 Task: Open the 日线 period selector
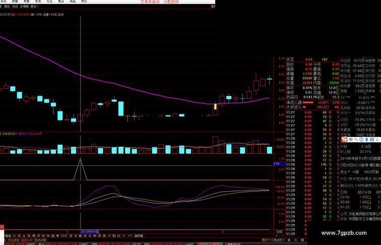[279, 231]
